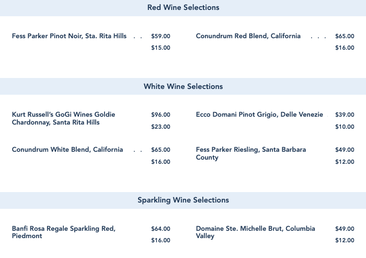Image resolution: width=366 pixels, height=258 pixels.
Task: Click the $49.00 Fess Parker Riesling price
Action: [x=345, y=150]
